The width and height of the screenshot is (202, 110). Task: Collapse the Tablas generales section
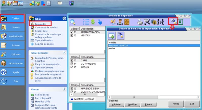click(x=64, y=53)
